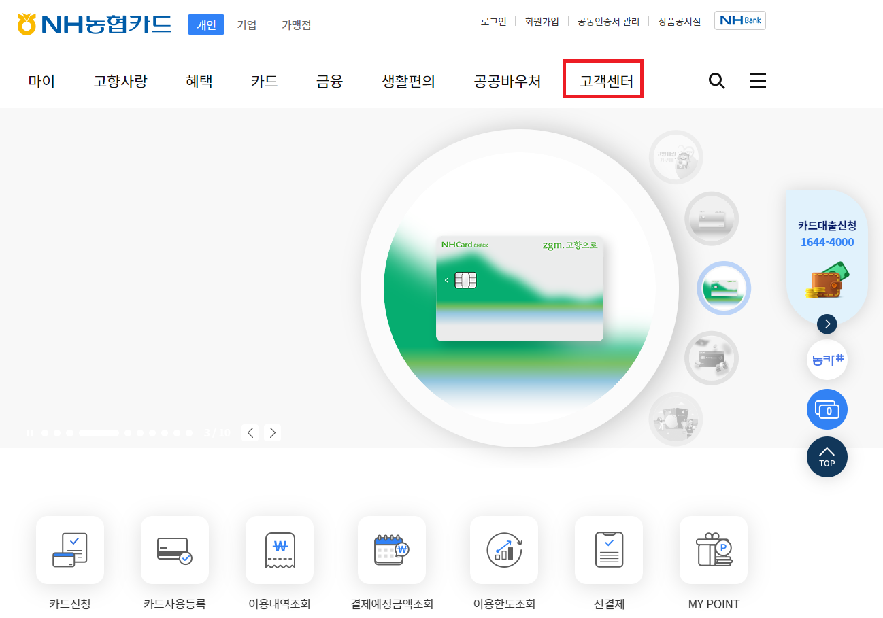Open the 혜택 menu
The width and height of the screenshot is (883, 618).
[x=199, y=82]
